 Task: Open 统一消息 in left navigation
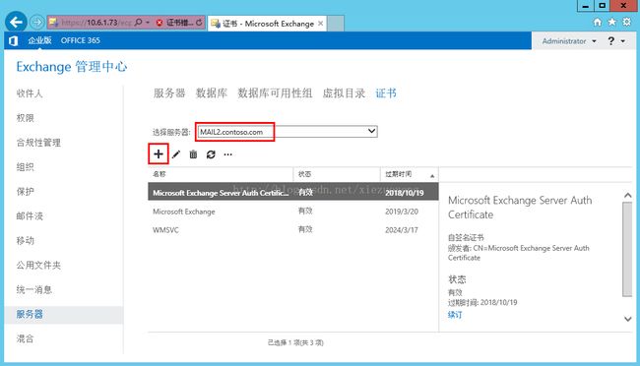tap(33, 289)
